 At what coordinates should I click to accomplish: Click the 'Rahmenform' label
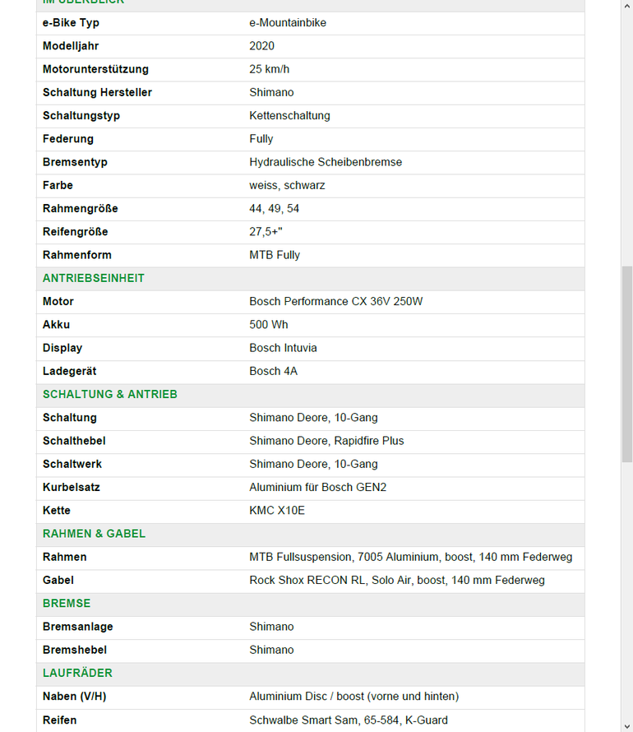(77, 255)
